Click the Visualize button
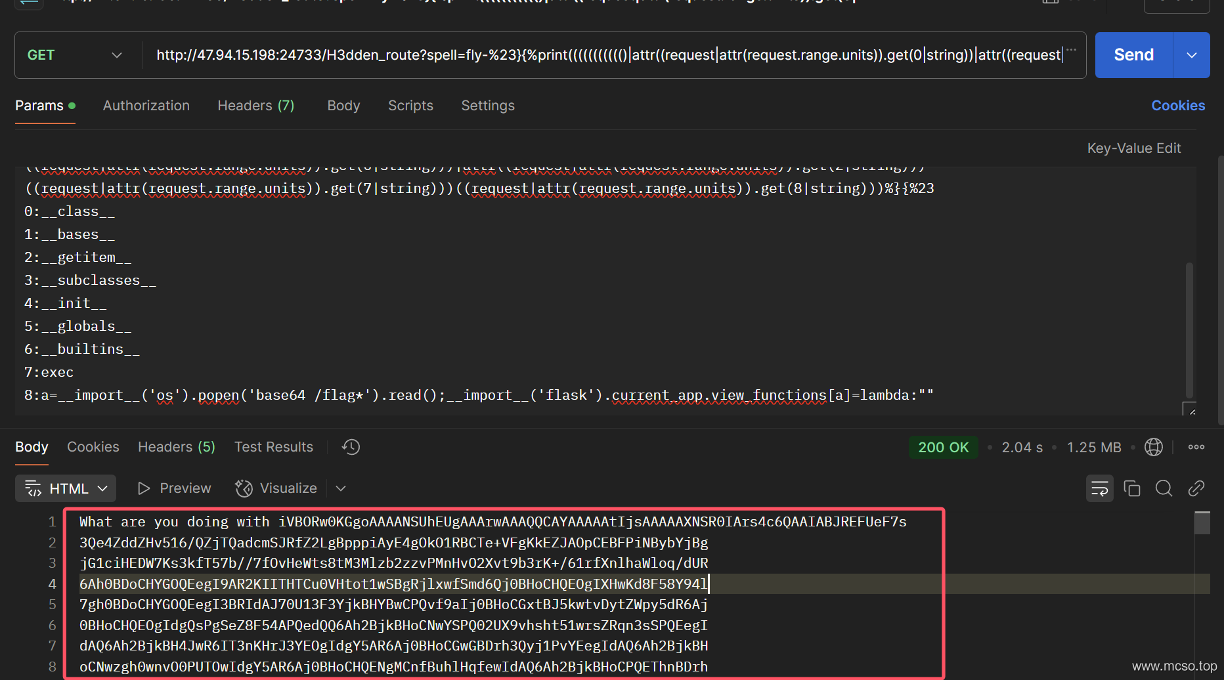1224x680 pixels. pos(276,488)
